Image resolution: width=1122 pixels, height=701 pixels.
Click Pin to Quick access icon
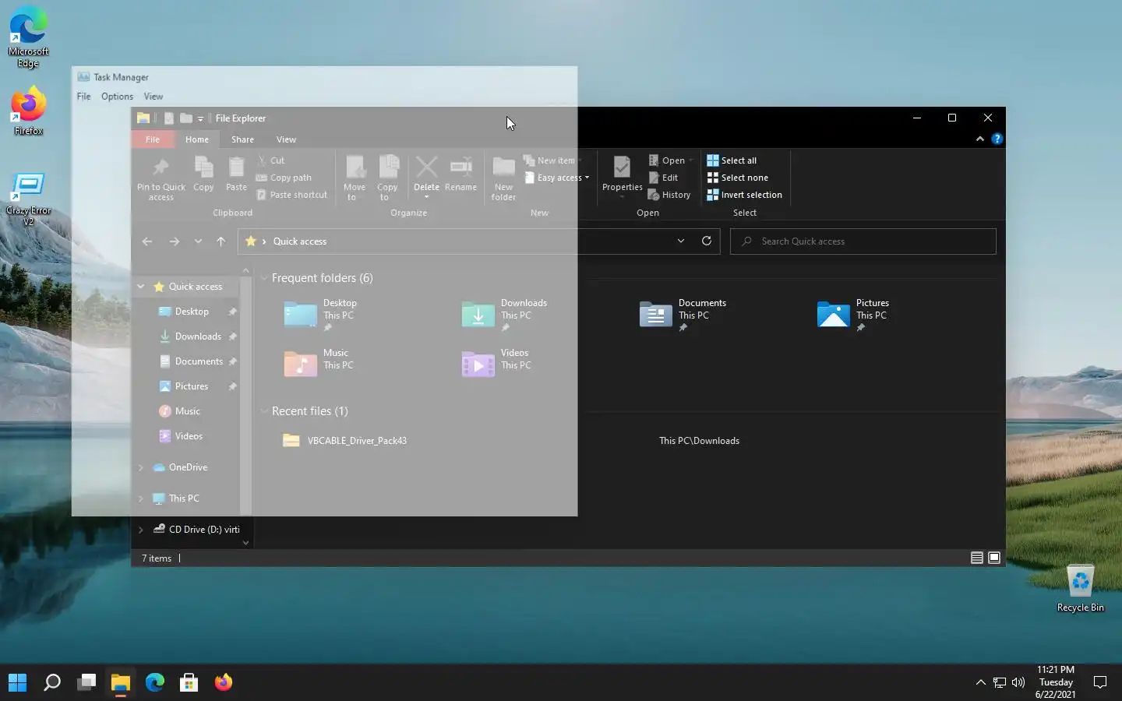(161, 167)
